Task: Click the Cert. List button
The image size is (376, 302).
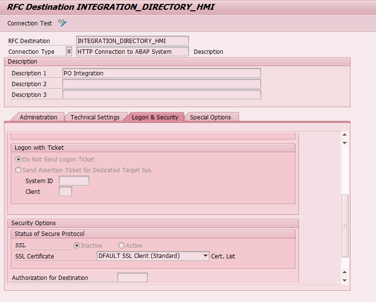Action: click(x=223, y=256)
